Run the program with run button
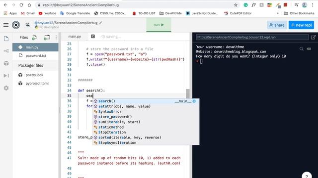The height and width of the screenshot is (178, 318). click(159, 25)
